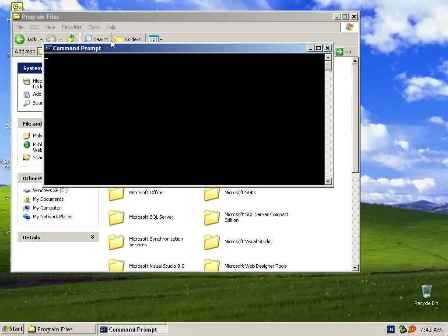This screenshot has width=448, height=336.
Task: Click the Microsoft SQL Server folder name
Action: (151, 217)
